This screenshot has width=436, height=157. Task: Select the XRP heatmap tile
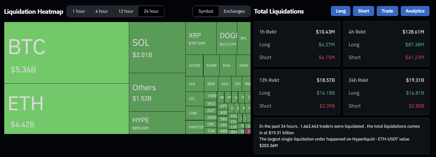pyautogui.click(x=201, y=38)
